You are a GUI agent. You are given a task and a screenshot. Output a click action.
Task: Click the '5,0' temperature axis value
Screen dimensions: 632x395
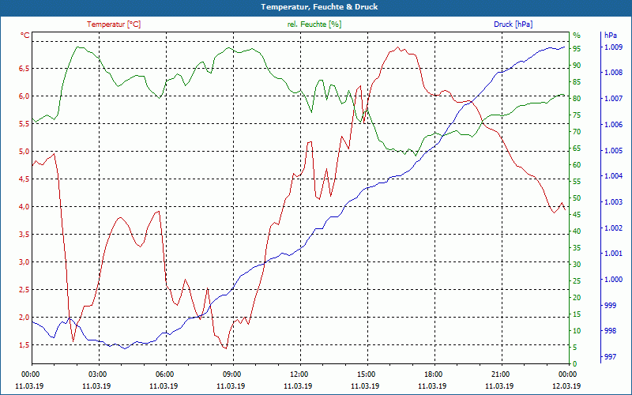coord(24,152)
